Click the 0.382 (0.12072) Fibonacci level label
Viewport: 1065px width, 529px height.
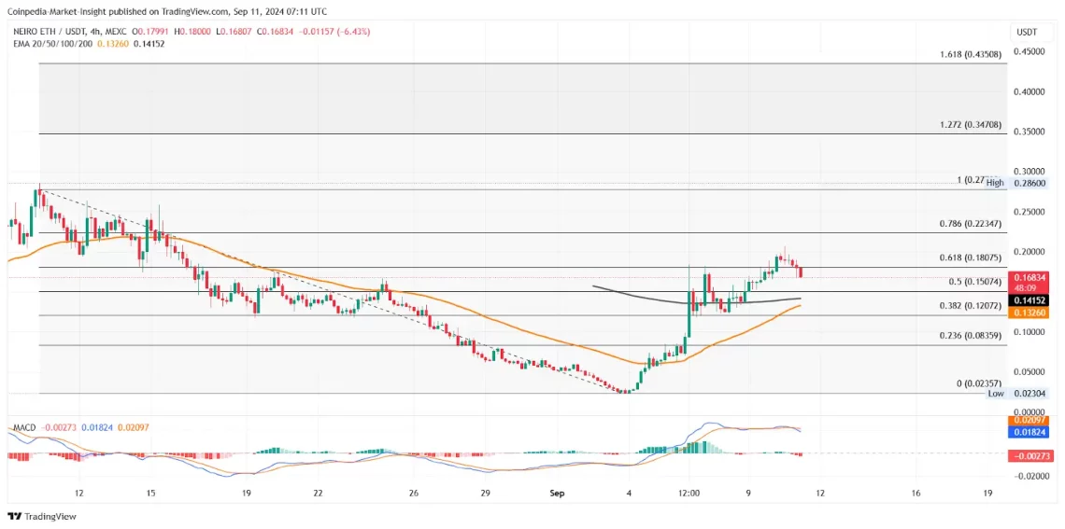pyautogui.click(x=972, y=306)
